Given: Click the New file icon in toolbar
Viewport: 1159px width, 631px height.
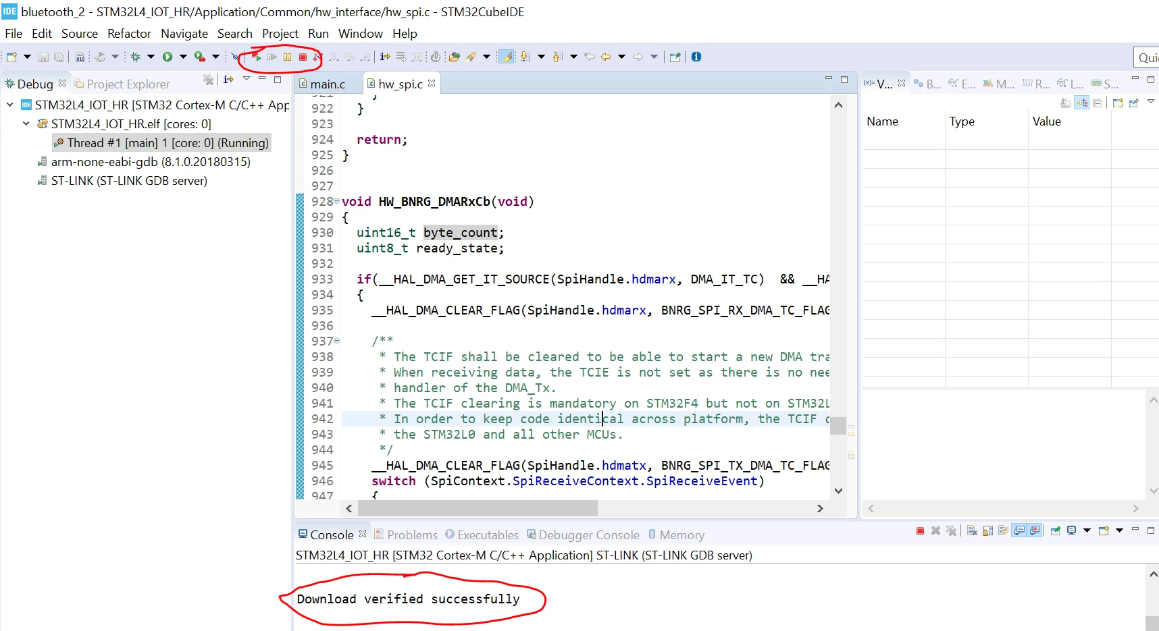Looking at the screenshot, I should click(x=11, y=57).
